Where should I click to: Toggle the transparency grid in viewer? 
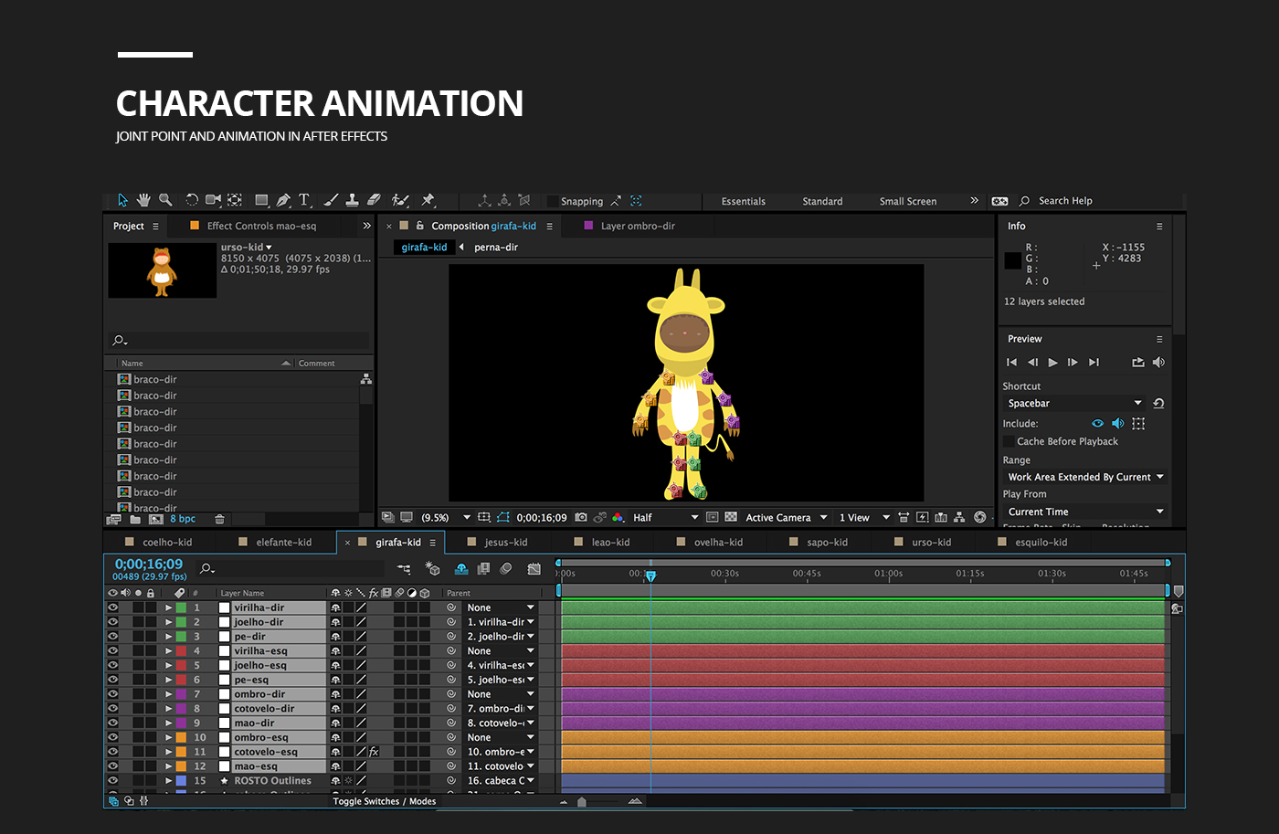tap(731, 517)
